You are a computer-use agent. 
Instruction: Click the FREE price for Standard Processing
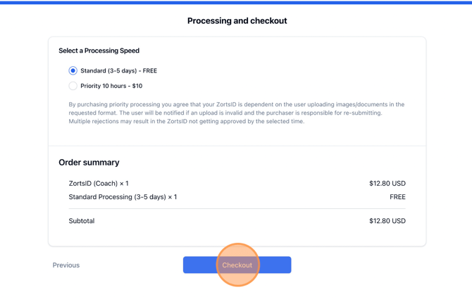click(x=397, y=197)
